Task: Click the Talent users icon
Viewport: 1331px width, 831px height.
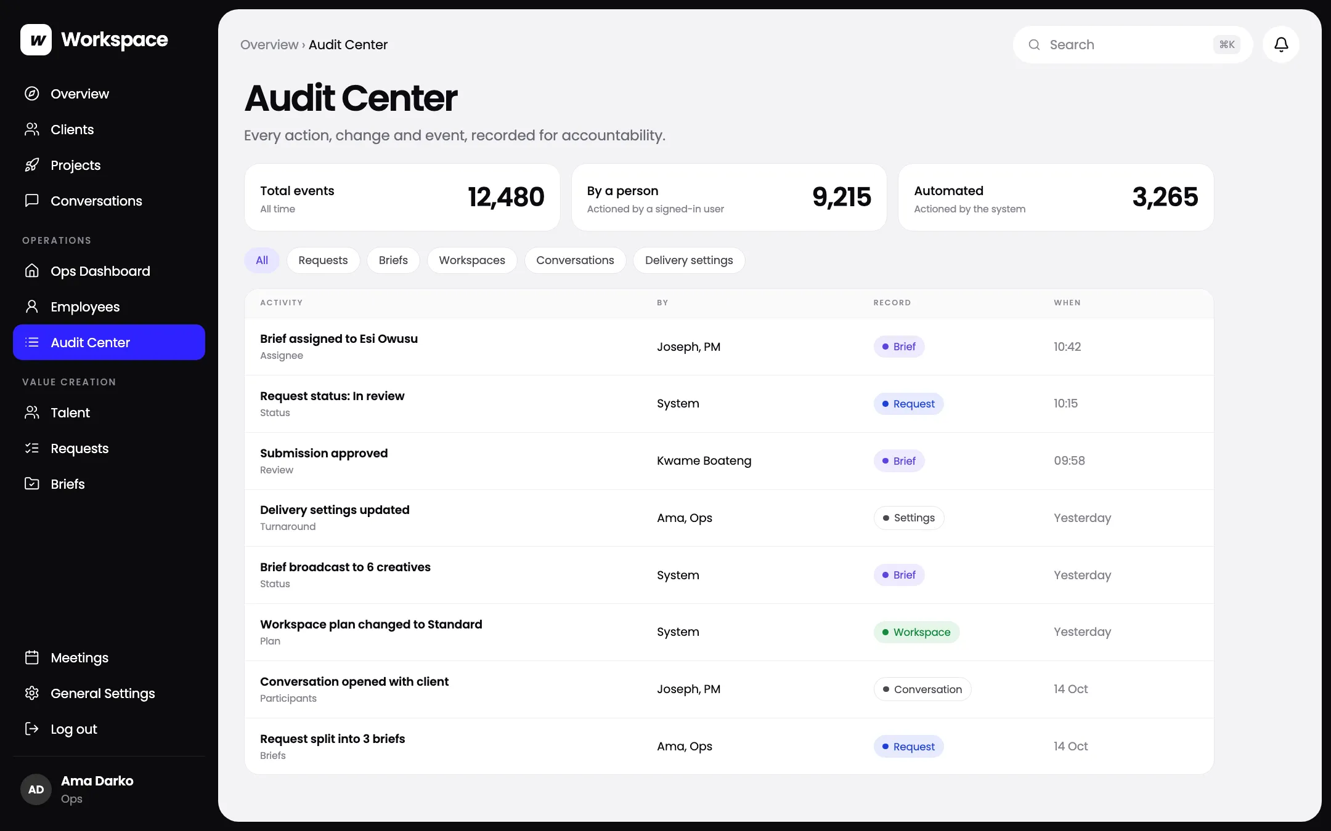Action: click(x=32, y=412)
